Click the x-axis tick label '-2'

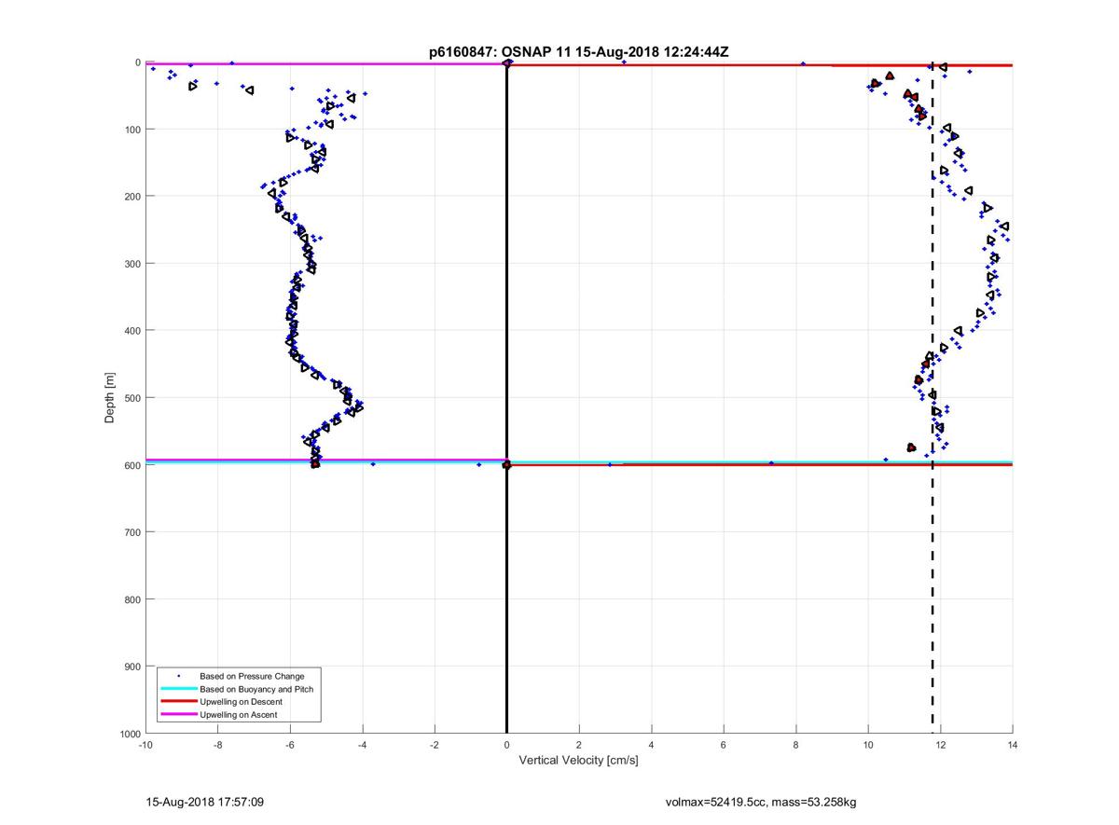[x=435, y=745]
